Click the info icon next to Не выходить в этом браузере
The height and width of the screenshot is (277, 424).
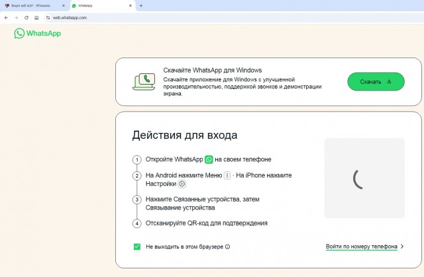tap(228, 247)
